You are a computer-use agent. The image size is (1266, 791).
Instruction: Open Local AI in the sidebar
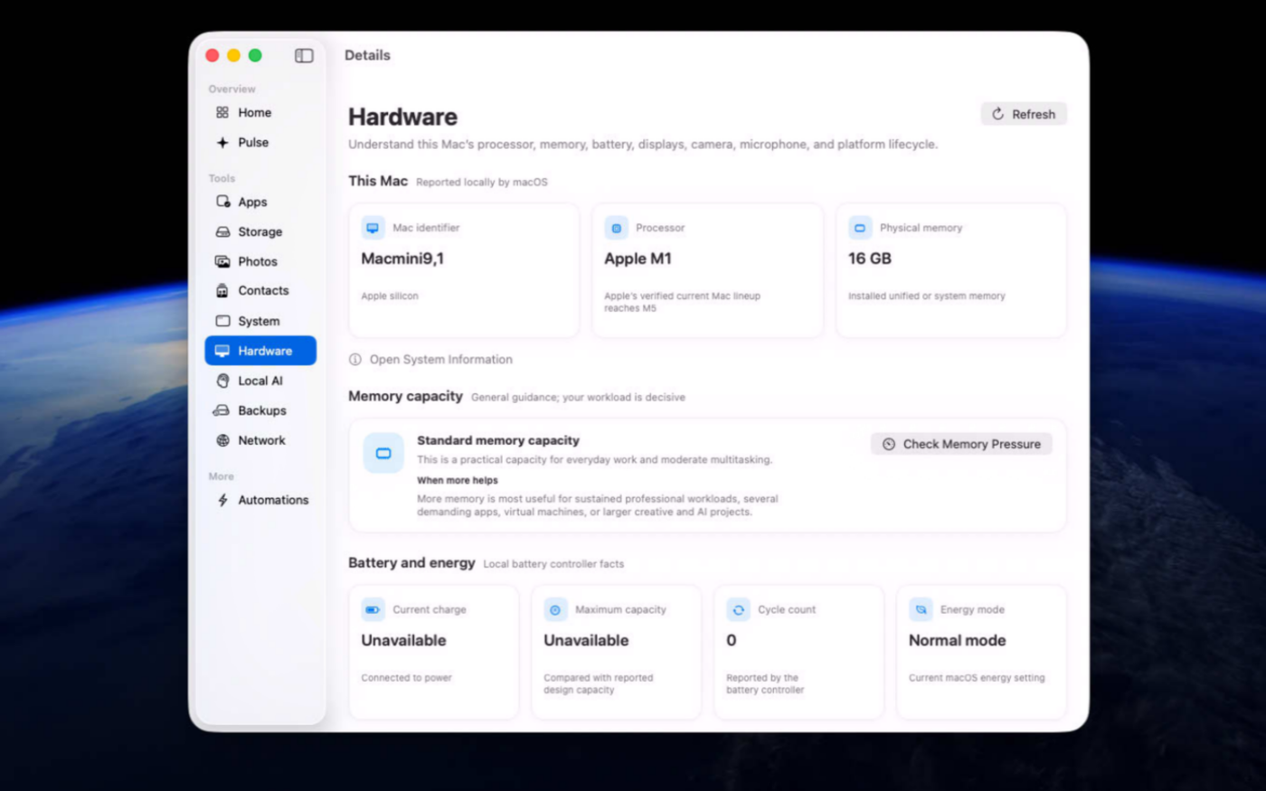coord(260,381)
